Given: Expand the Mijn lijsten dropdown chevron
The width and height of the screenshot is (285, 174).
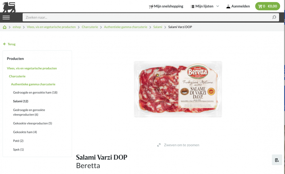Looking at the screenshot, I should 217,6.
